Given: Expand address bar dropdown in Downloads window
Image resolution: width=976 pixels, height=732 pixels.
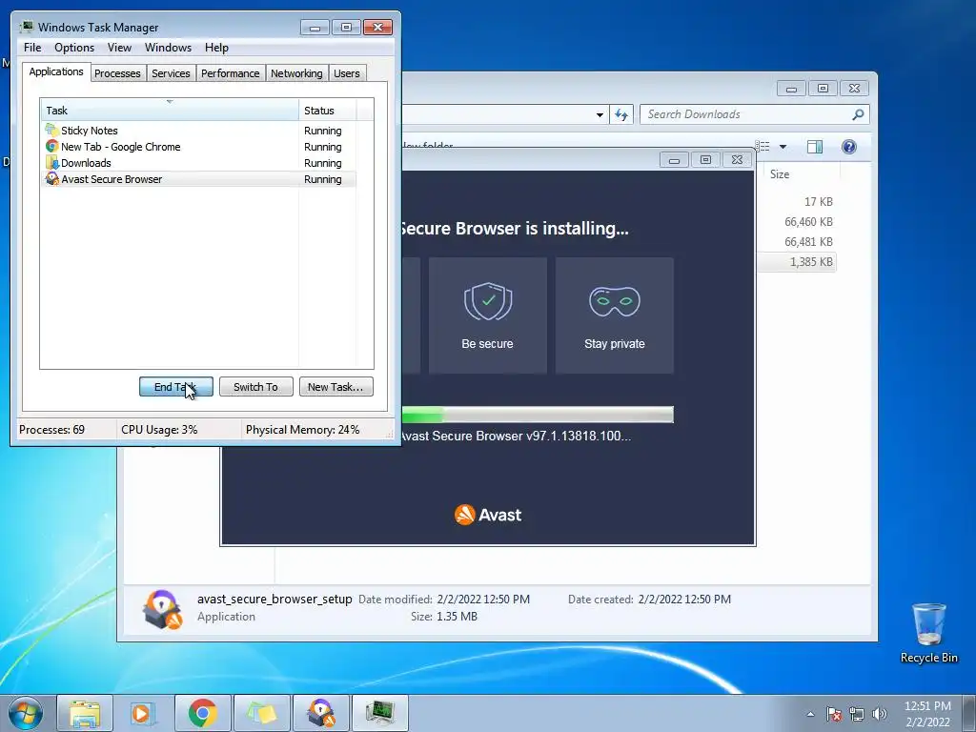Looking at the screenshot, I should 600,114.
